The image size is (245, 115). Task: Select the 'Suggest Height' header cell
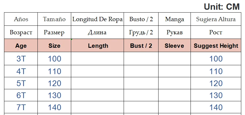(x=216, y=46)
